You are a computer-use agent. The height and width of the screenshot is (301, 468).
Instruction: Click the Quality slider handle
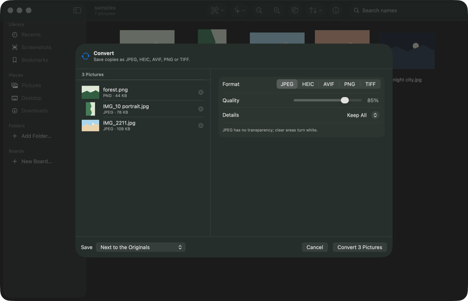coord(345,100)
